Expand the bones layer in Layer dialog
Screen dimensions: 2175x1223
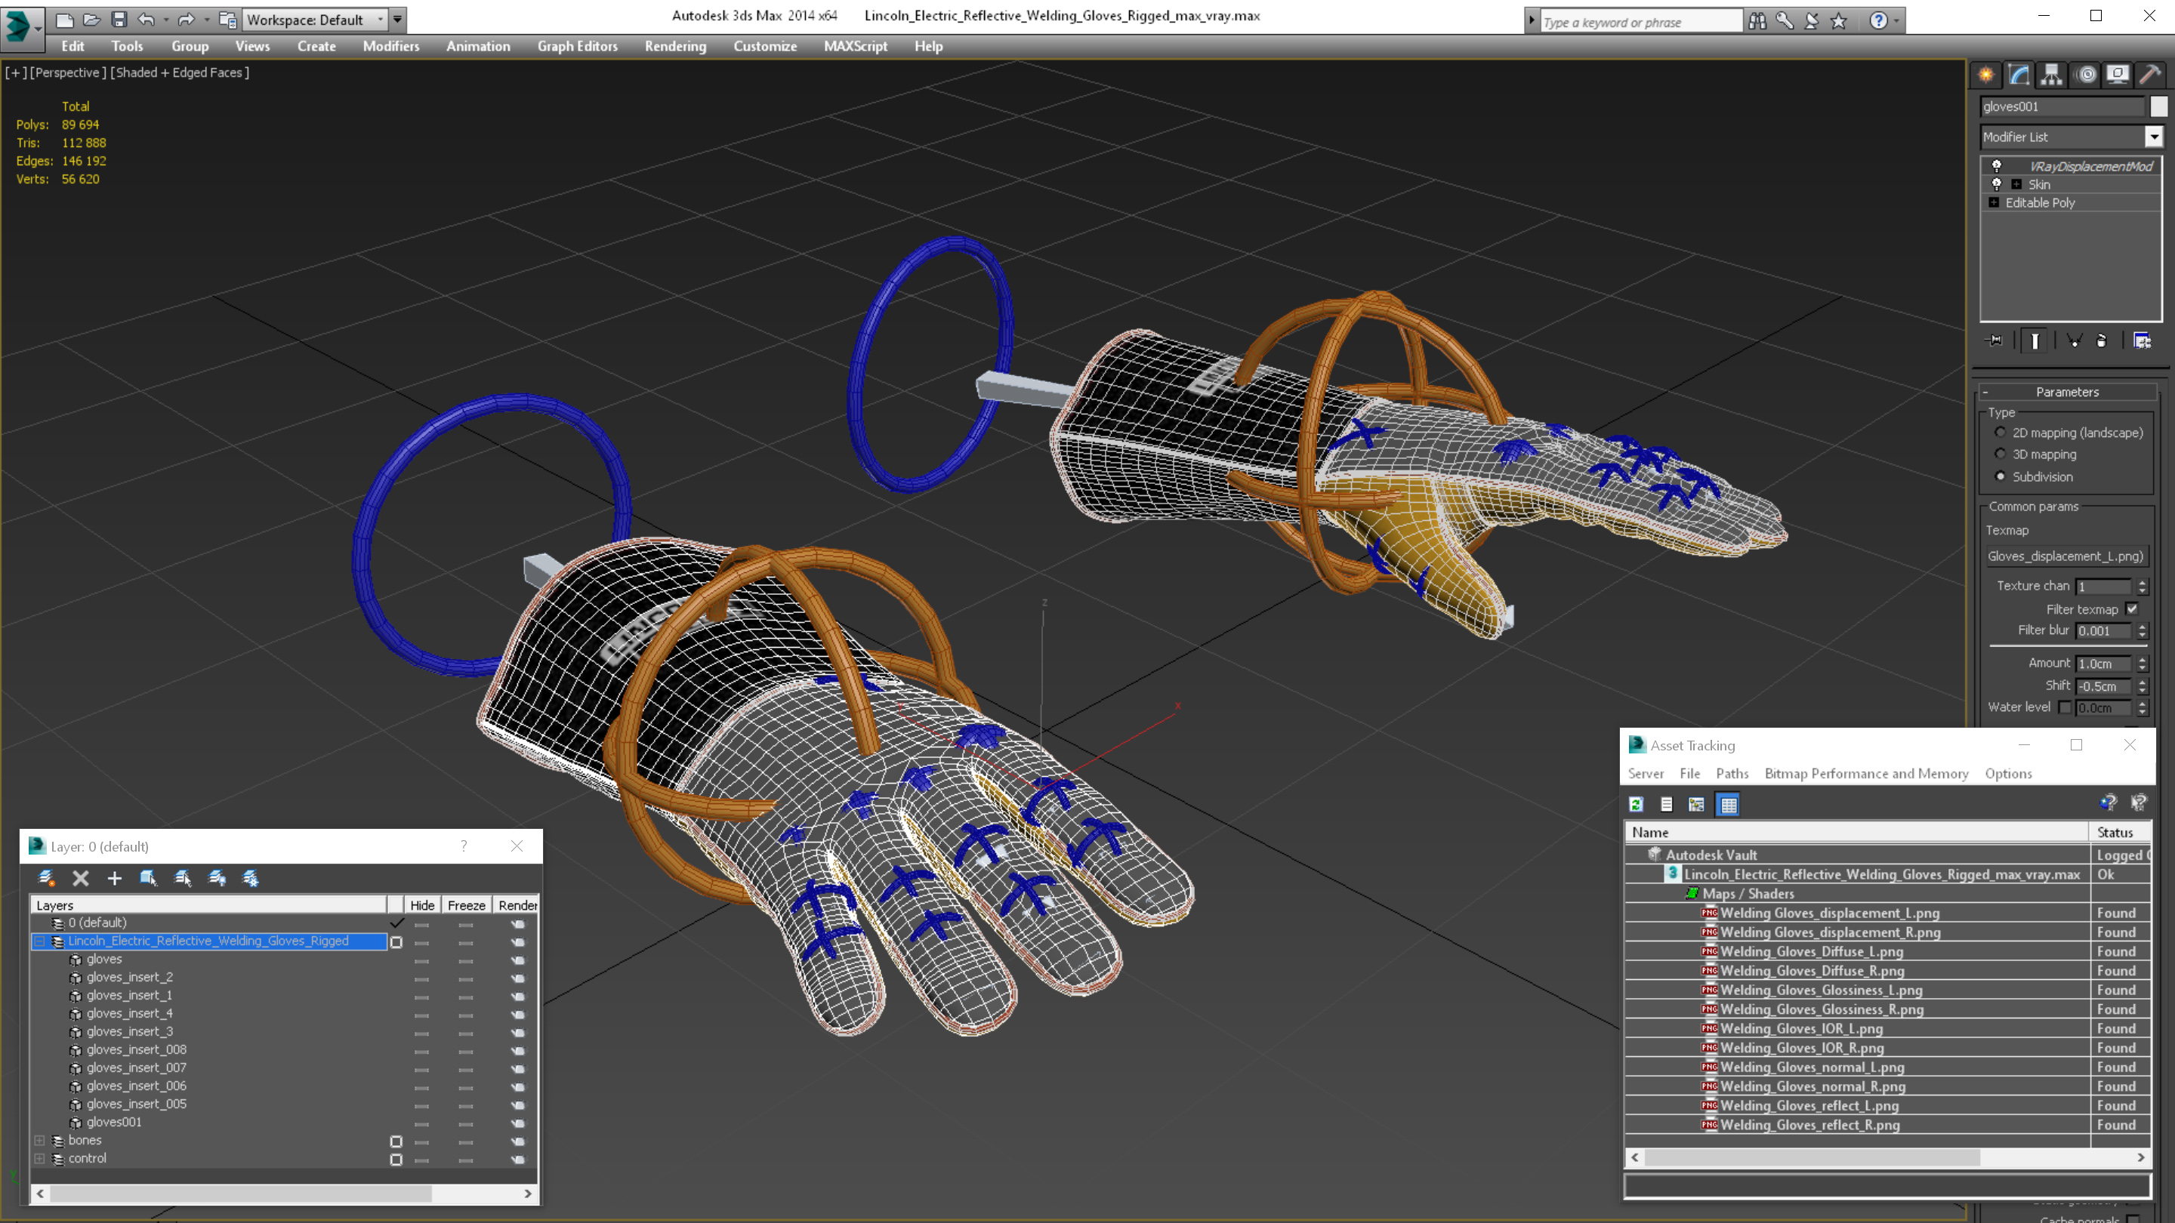pos(39,1140)
